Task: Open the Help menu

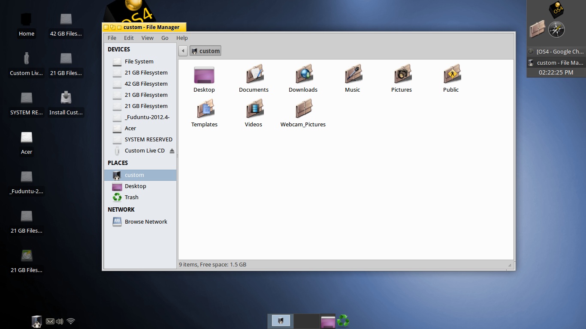Action: pos(182,38)
